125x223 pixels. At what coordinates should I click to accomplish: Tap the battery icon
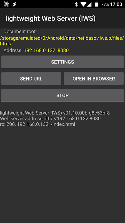point(97,4)
